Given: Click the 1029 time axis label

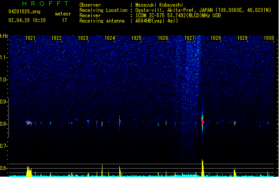Looking at the screenshot, I should pyautogui.click(x=242, y=38).
